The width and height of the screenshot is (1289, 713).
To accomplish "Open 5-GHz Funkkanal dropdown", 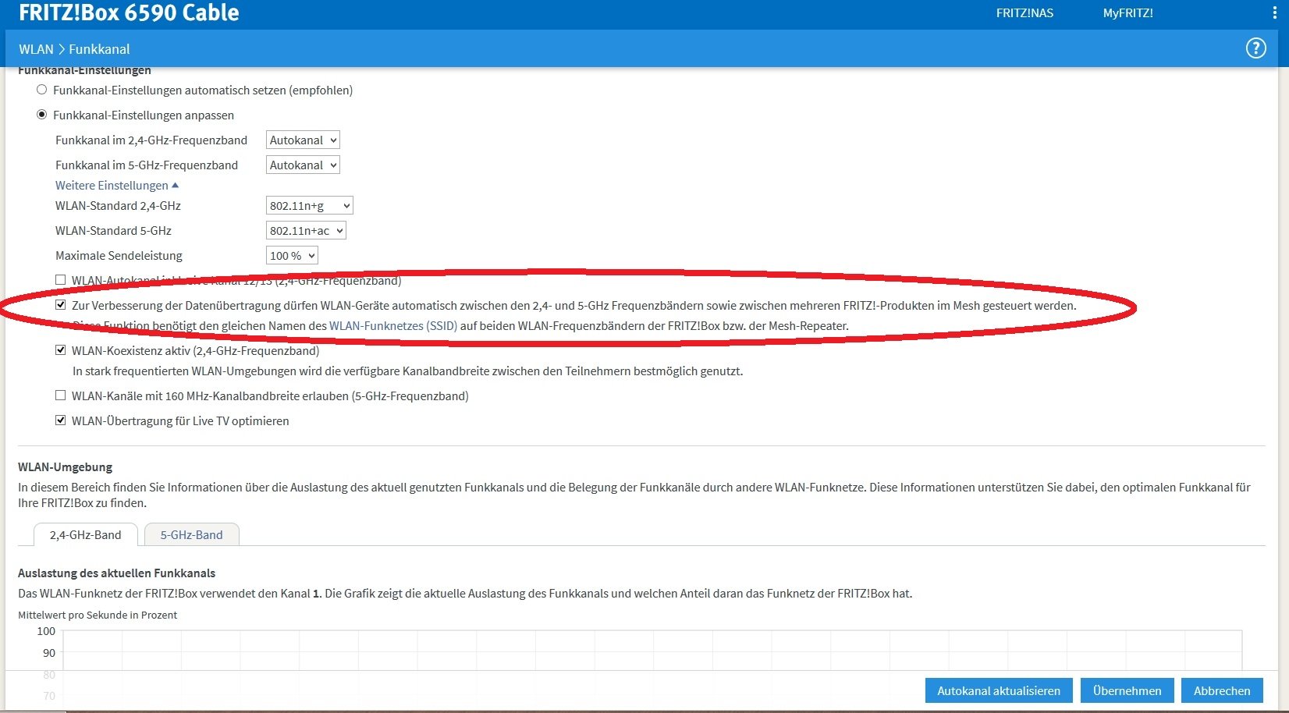I will (303, 165).
